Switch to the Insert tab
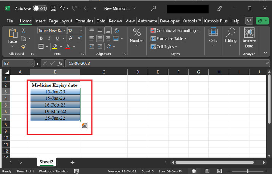 [40, 21]
